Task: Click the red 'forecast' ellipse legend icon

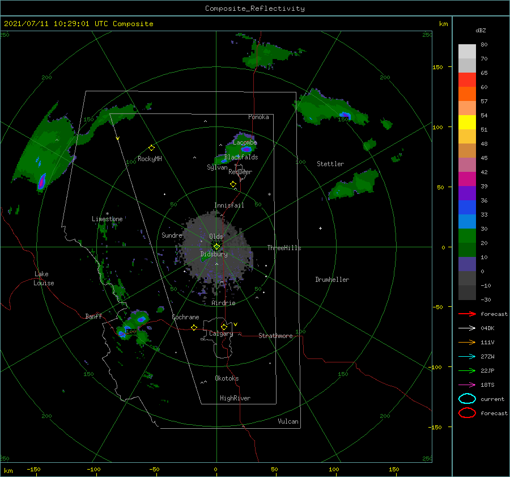Action: click(467, 413)
